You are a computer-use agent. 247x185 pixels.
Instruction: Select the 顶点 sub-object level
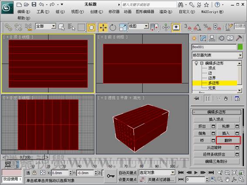[x=212, y=68]
